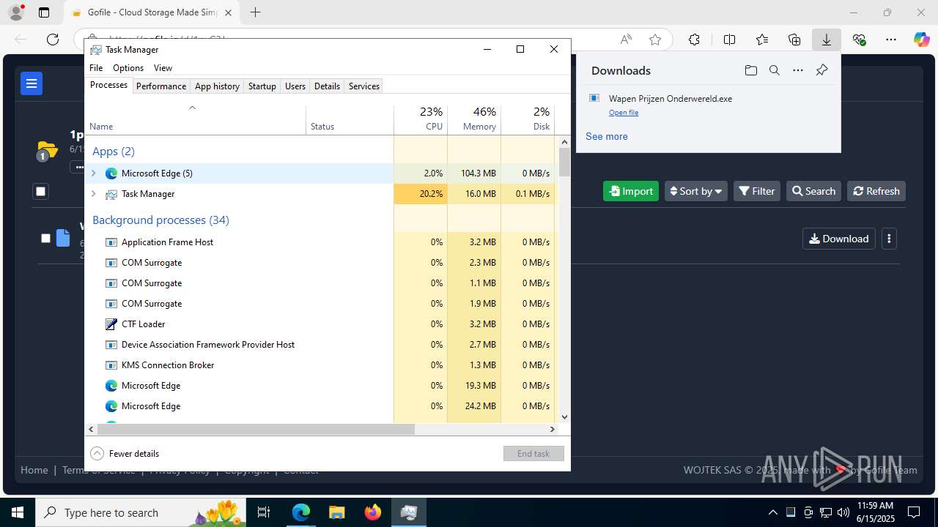Click the sort arrow above Name column
The image size is (938, 527).
(x=192, y=108)
